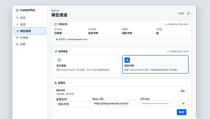This screenshot has width=210, height=119.
Task: Click the 已检测 status value
Action: [58, 33]
